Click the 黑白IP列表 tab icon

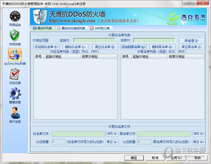click(x=35, y=28)
